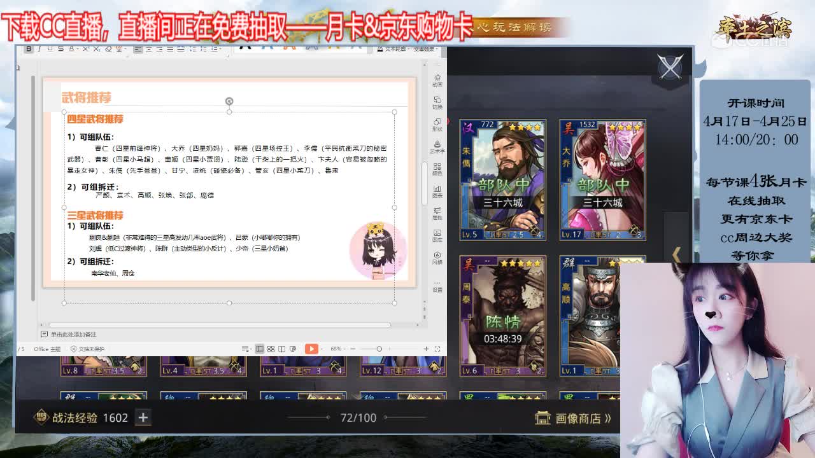Align text right in the slide editor
815x458 pixels.
coord(159,49)
